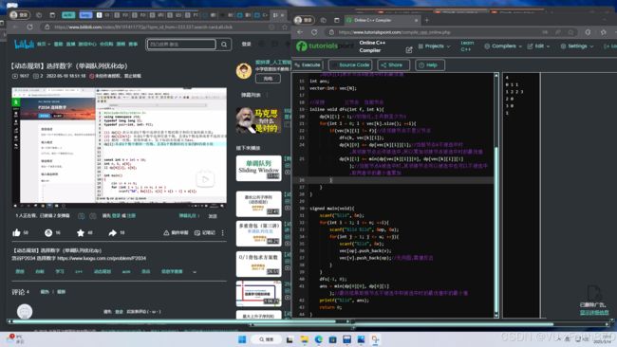Open the Sliding Window recommended video
The width and height of the screenshot is (617, 347).
[258, 168]
